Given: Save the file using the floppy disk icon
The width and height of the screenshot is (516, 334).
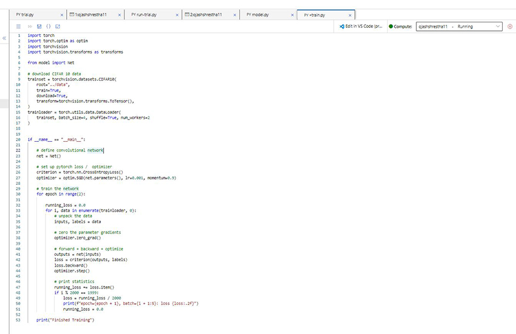Looking at the screenshot, I should pos(39,27).
